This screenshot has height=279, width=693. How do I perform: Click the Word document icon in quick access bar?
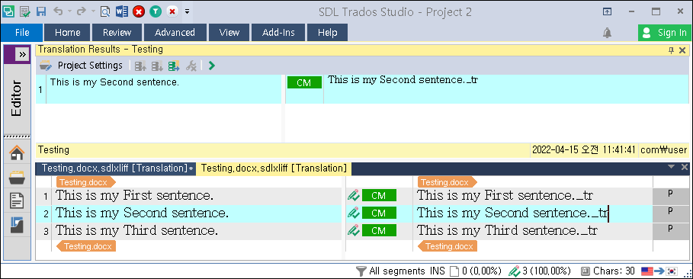point(121,11)
